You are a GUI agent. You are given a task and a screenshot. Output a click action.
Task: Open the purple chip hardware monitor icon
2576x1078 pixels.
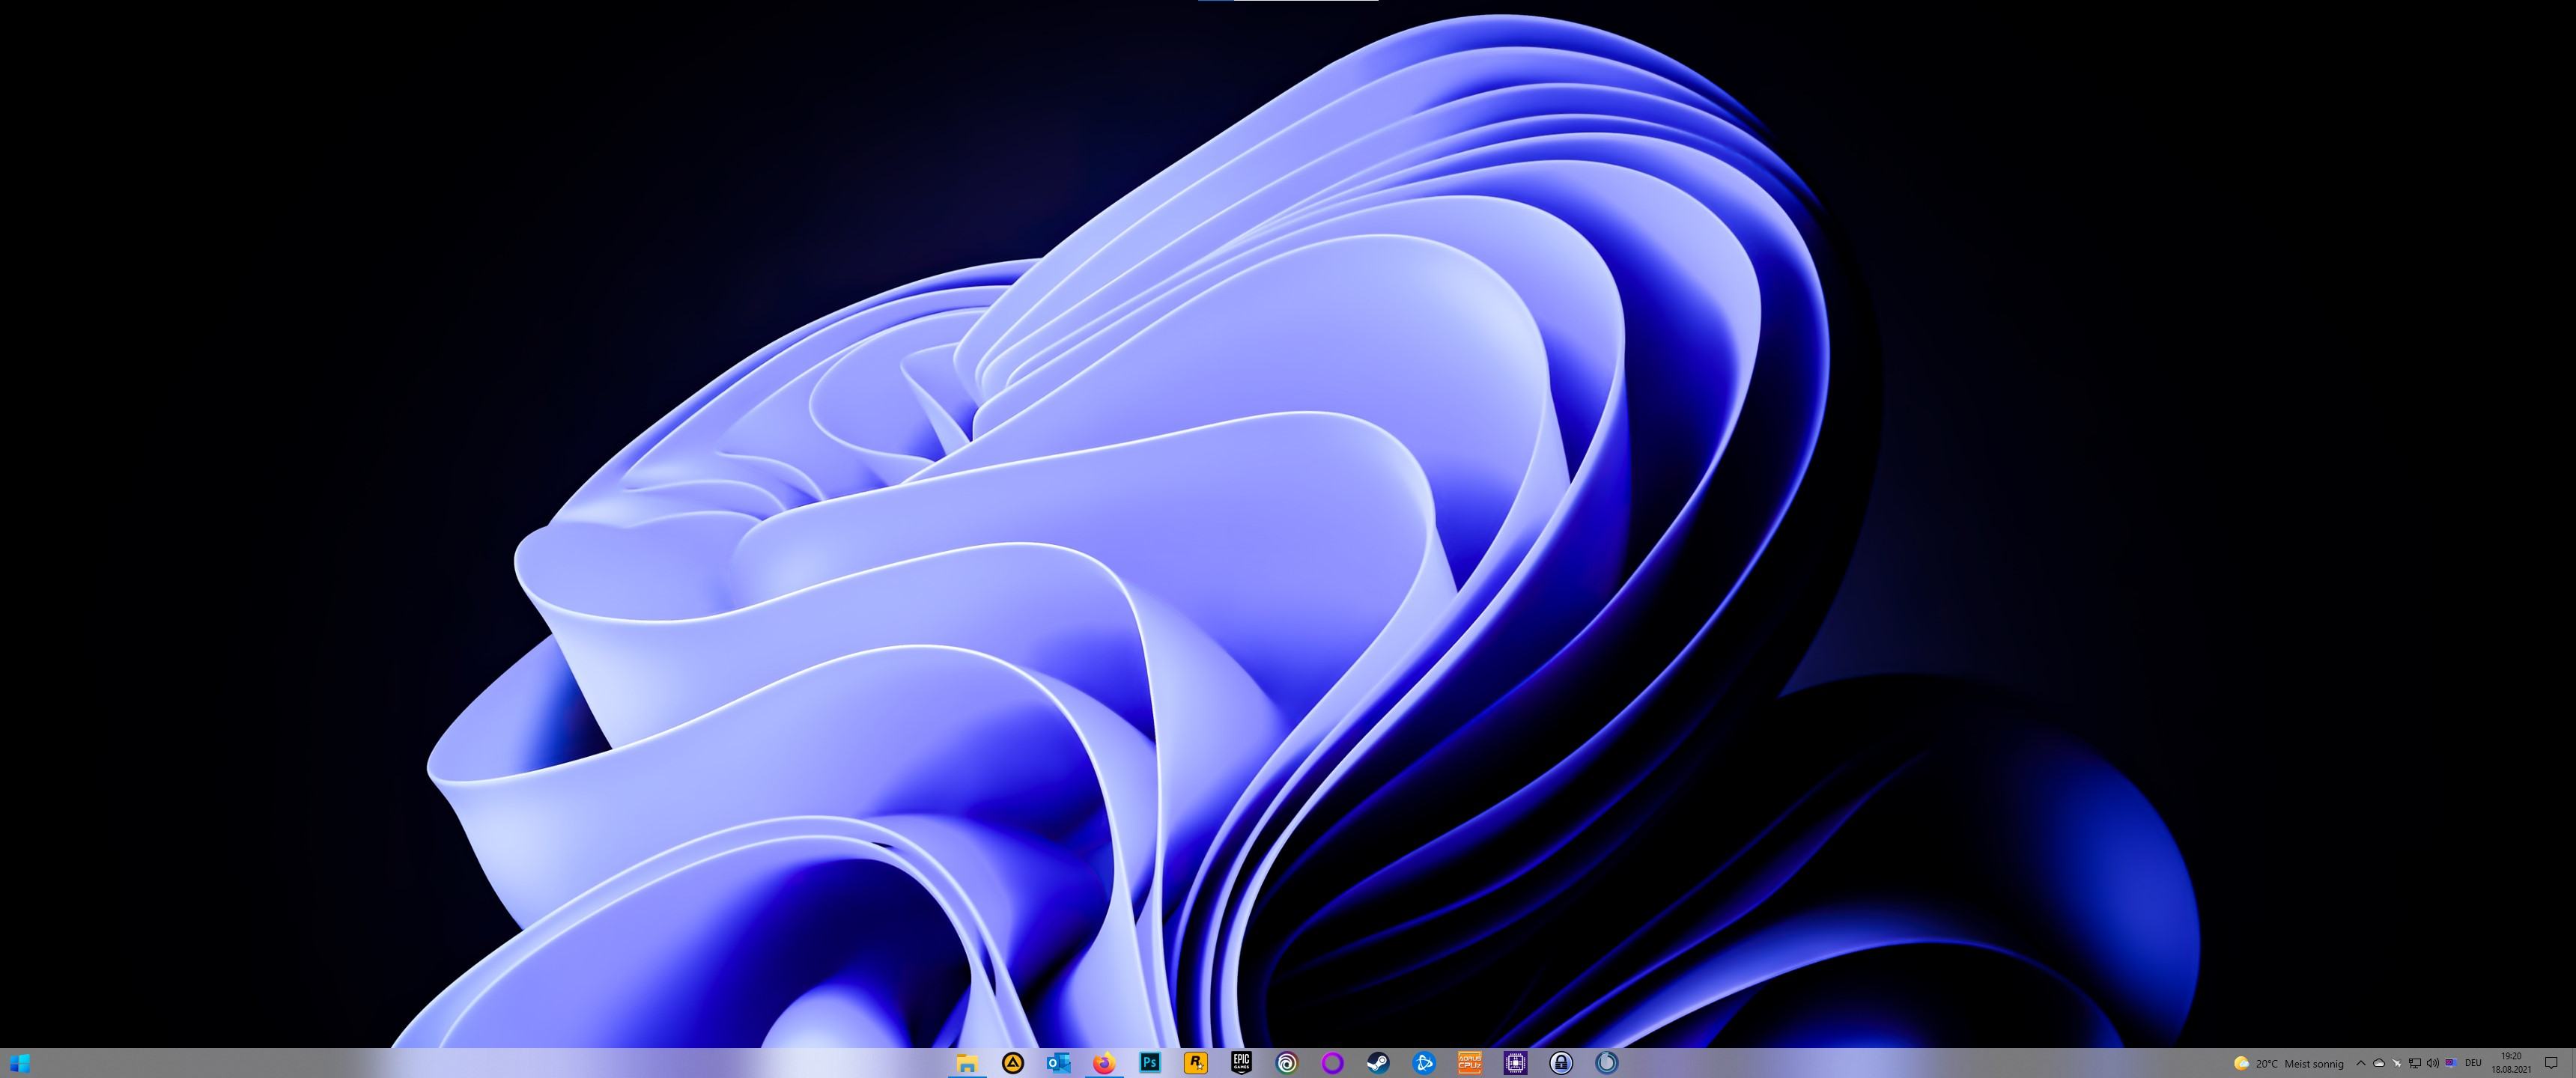(1515, 1063)
